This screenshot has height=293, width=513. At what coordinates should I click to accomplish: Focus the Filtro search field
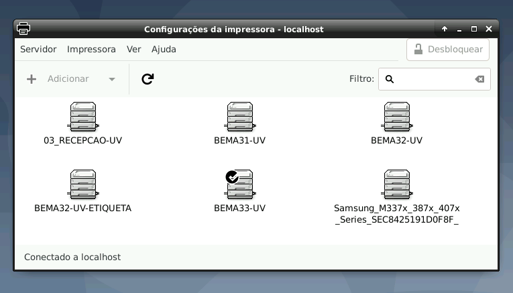[435, 79]
